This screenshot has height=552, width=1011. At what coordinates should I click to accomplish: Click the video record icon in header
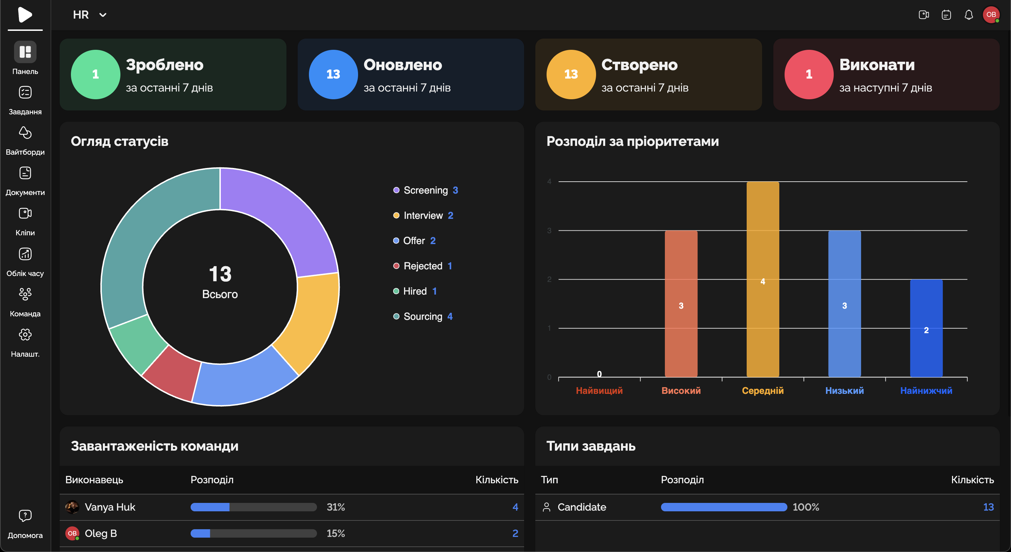[x=924, y=15]
